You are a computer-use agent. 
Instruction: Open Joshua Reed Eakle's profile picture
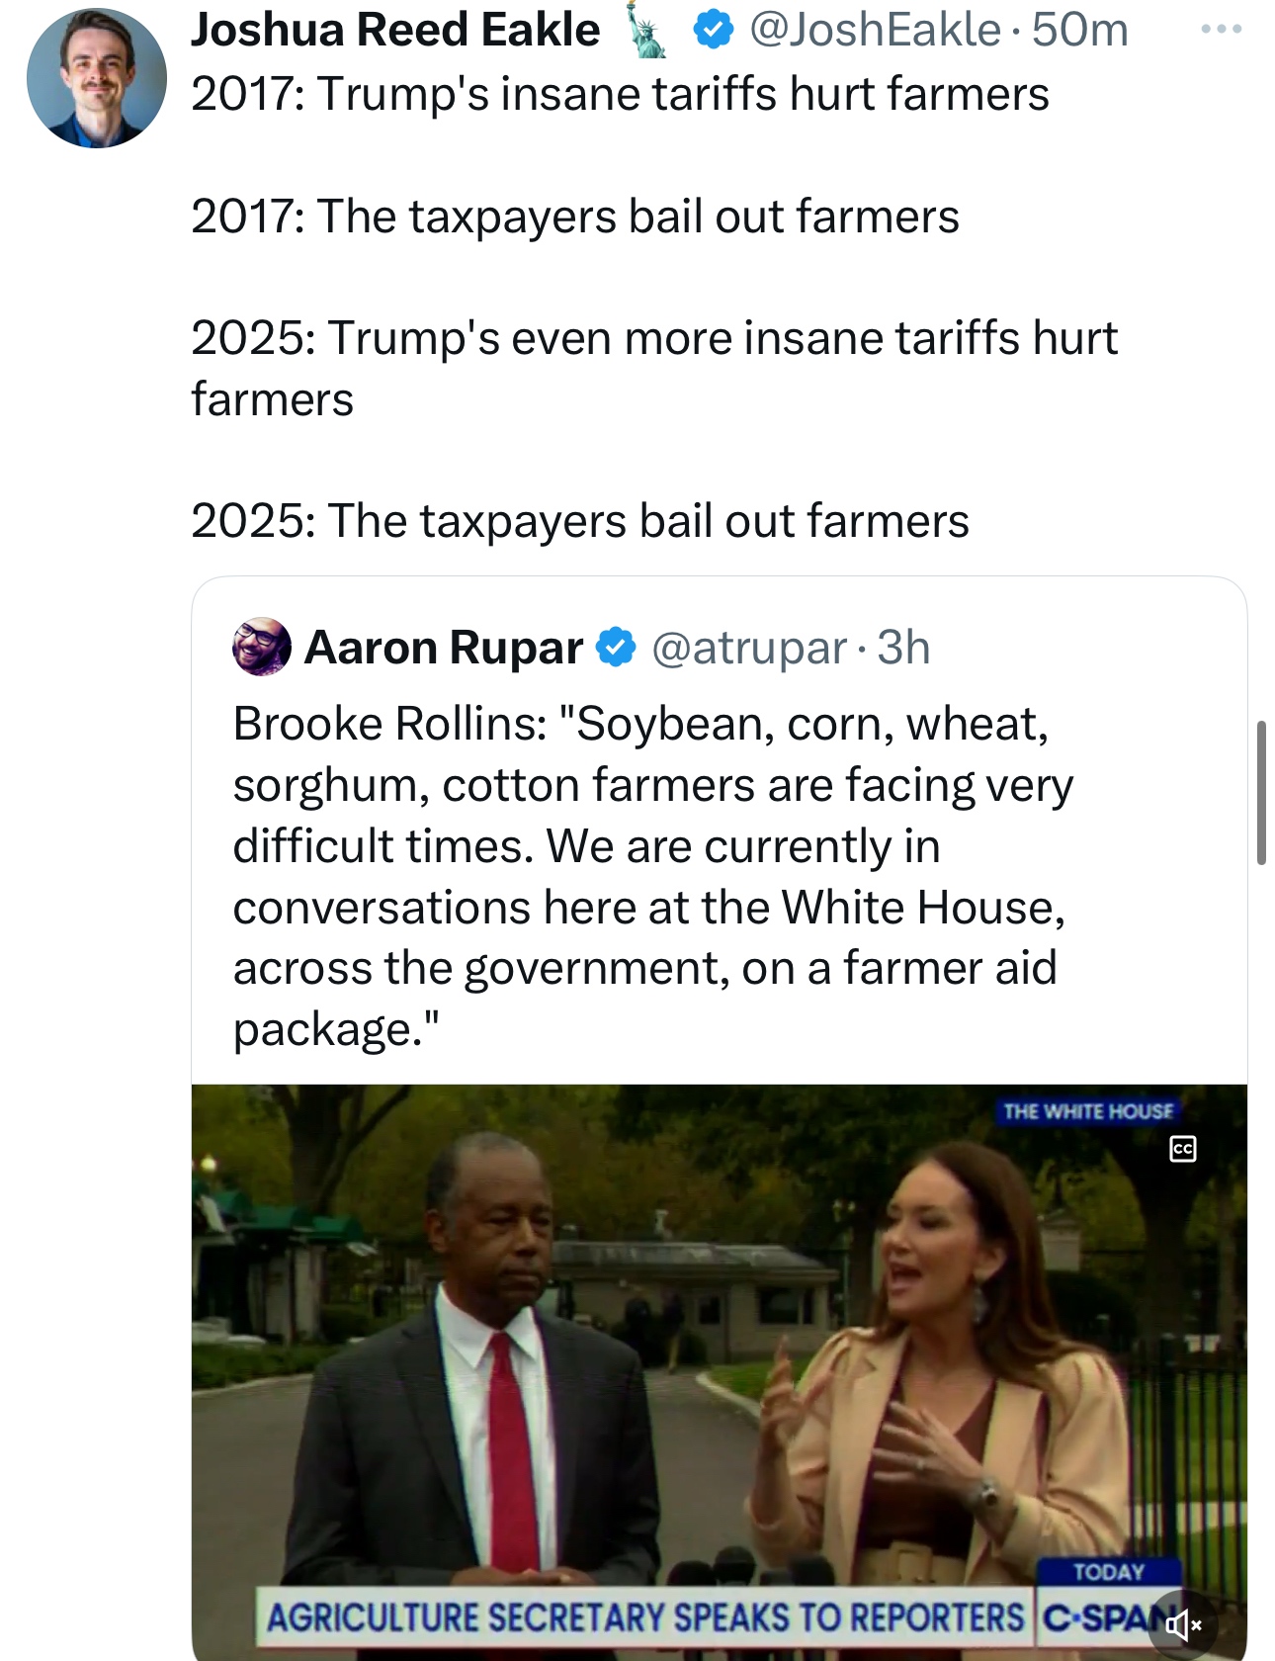[96, 78]
